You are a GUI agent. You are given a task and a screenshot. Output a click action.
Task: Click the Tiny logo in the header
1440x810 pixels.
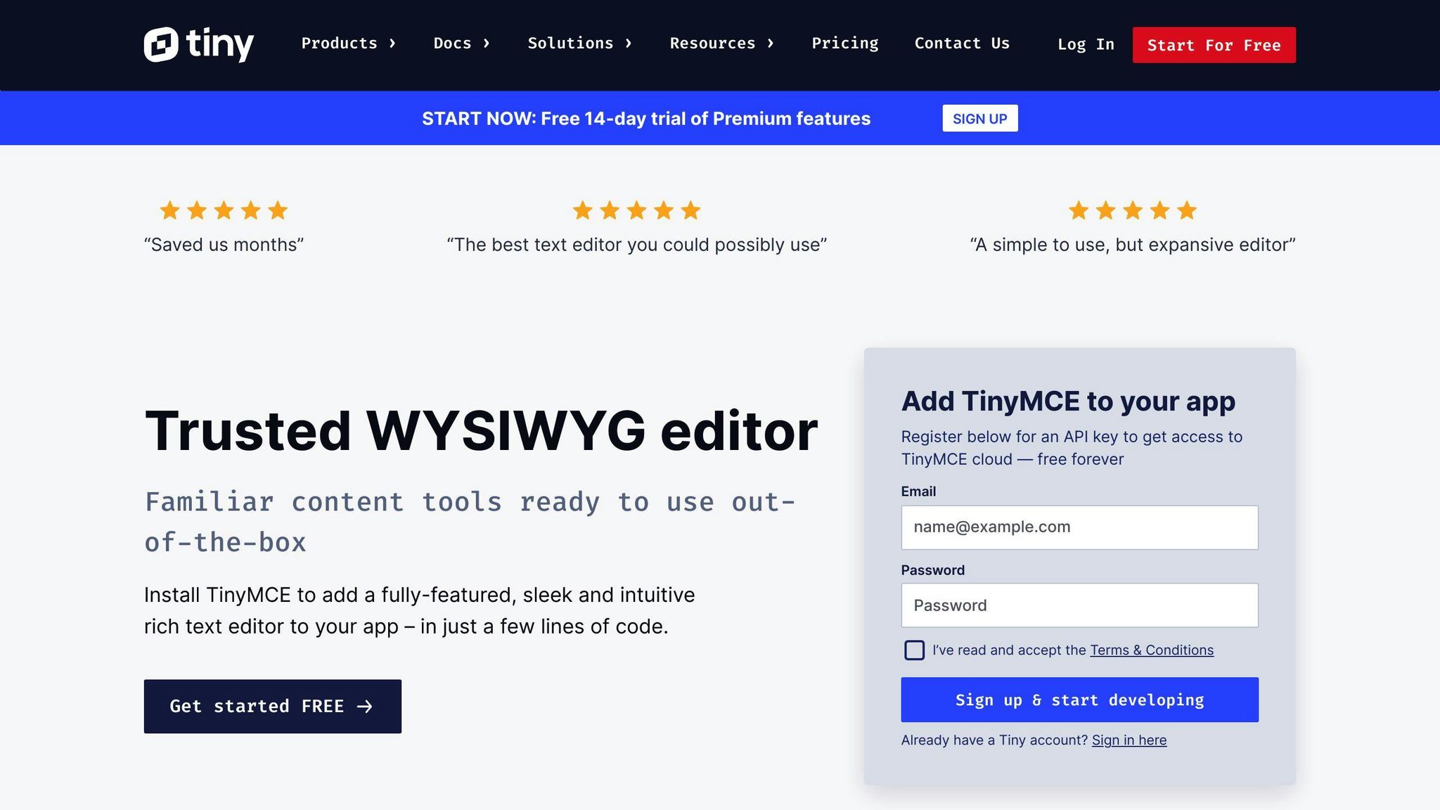tap(199, 44)
